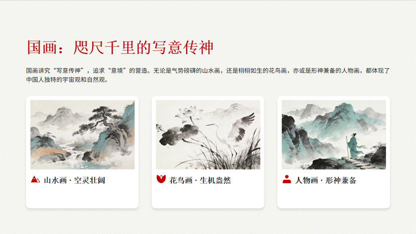Click the red person icon beside 人物画
416x234 pixels.
click(287, 179)
